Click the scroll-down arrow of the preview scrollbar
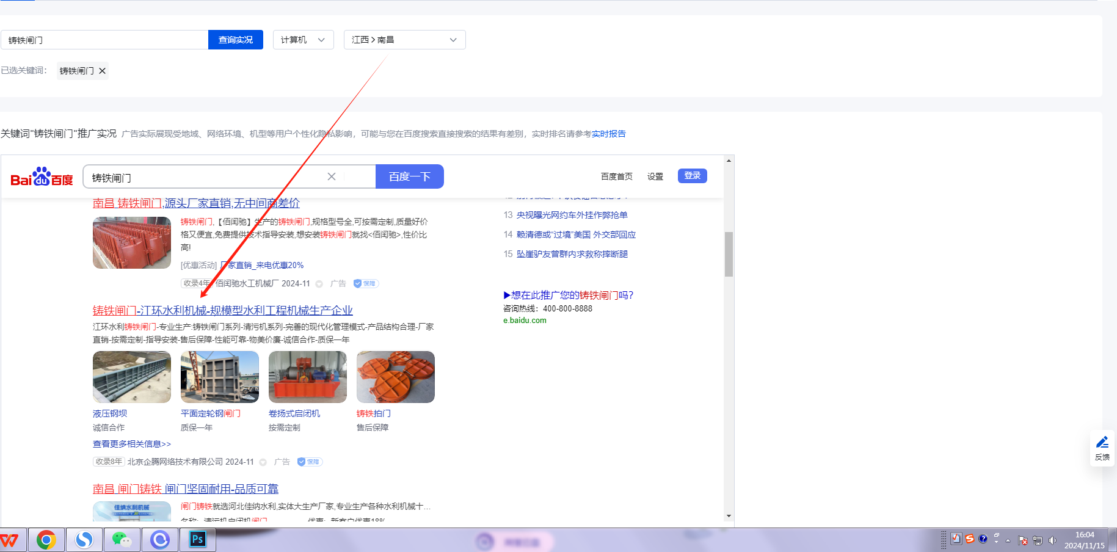This screenshot has width=1117, height=552. pyautogui.click(x=729, y=516)
